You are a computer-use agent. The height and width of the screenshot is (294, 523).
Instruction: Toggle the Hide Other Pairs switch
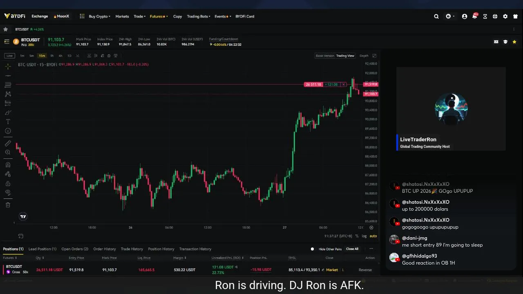click(x=312, y=249)
